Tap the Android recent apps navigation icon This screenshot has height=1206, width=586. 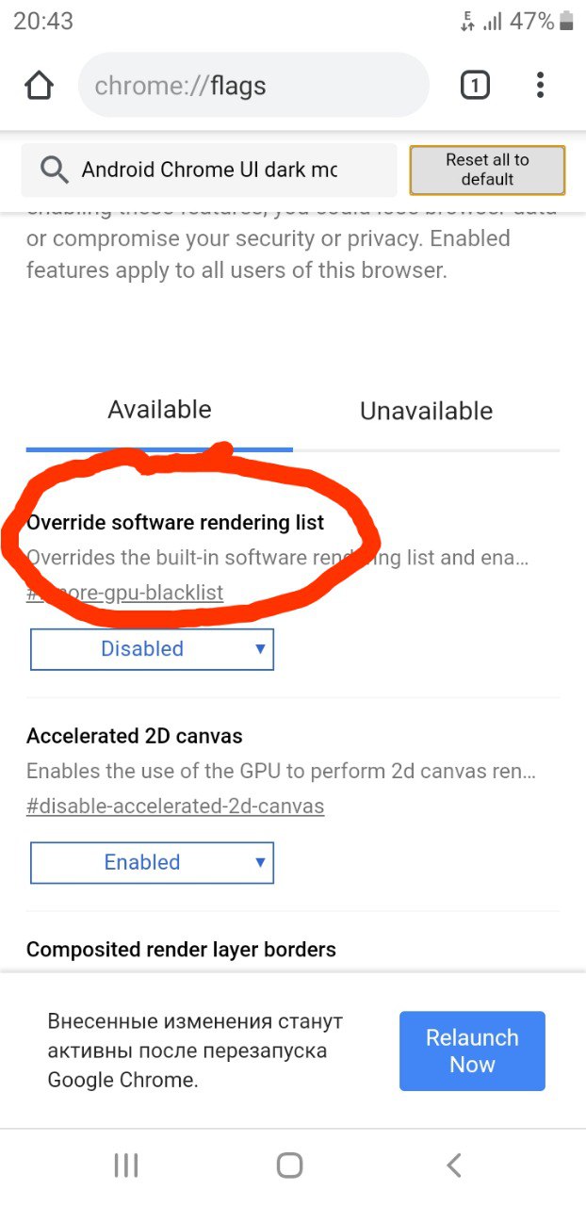click(x=126, y=1165)
